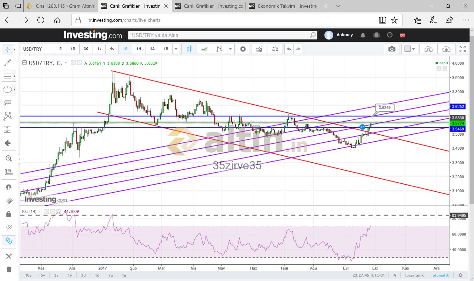Open the chart style dropdown arrow
The height and width of the screenshot is (281, 474).
(231, 49)
